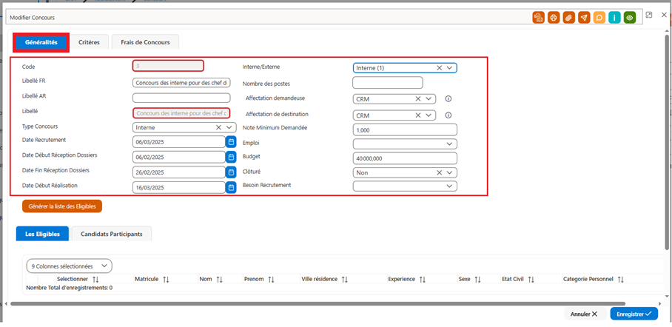This screenshot has width=672, height=327.
Task: Click the Date Recrutement field 06/03/2025
Action: click(x=178, y=141)
